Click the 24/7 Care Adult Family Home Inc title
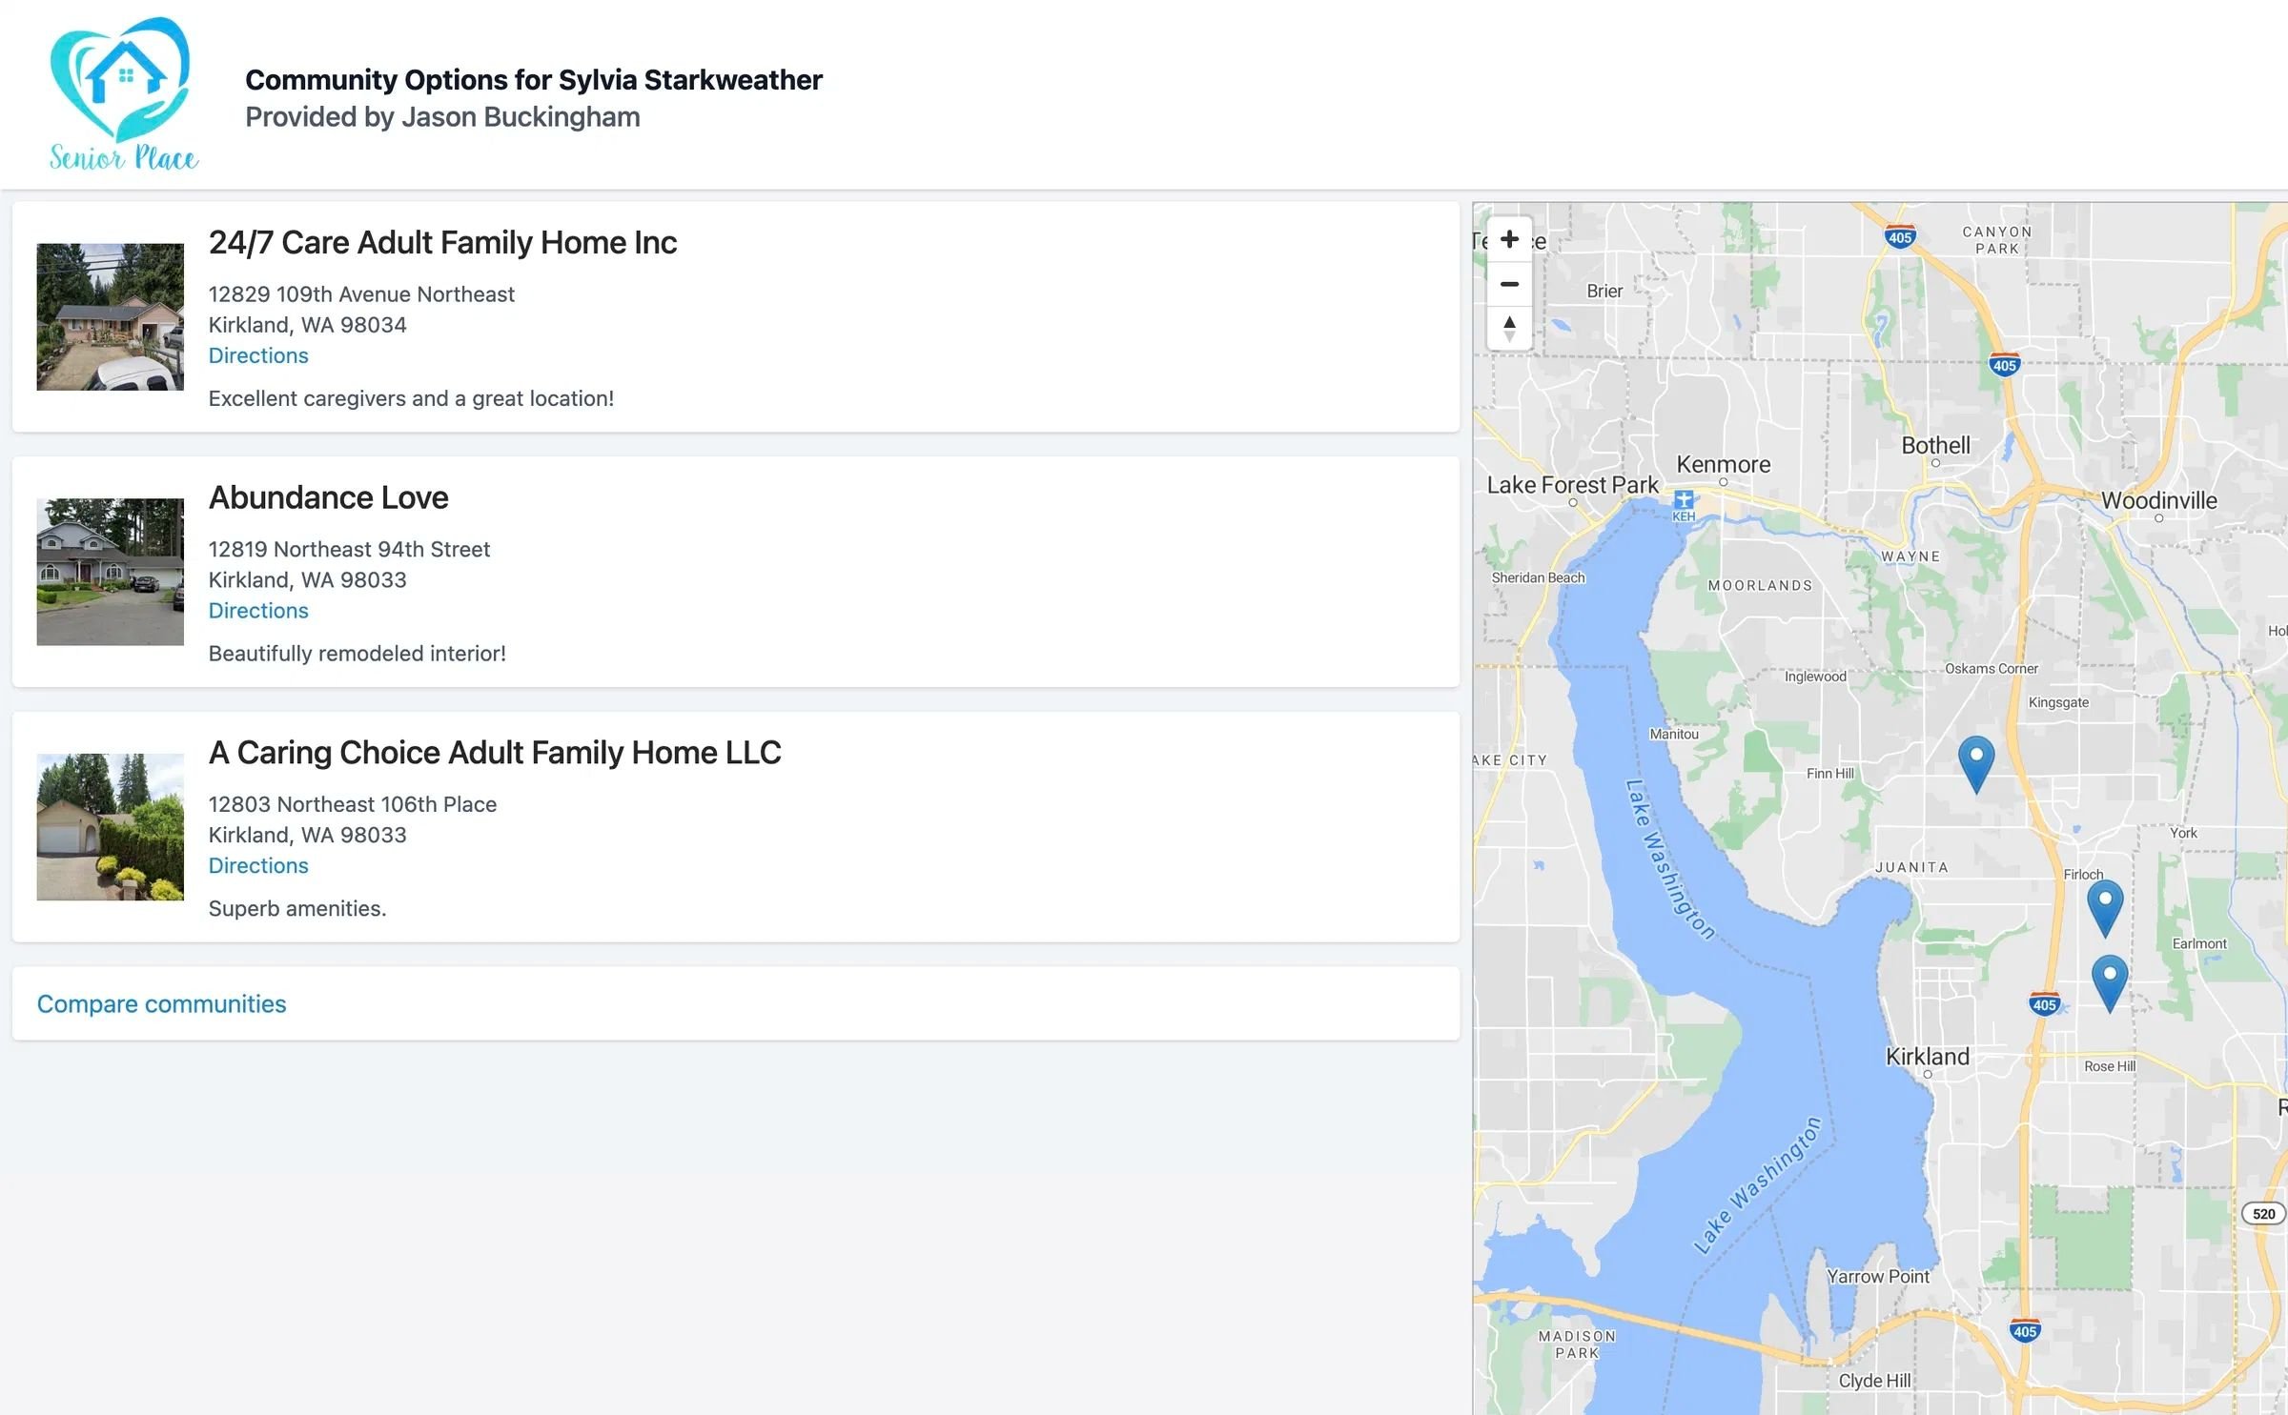 point(442,243)
